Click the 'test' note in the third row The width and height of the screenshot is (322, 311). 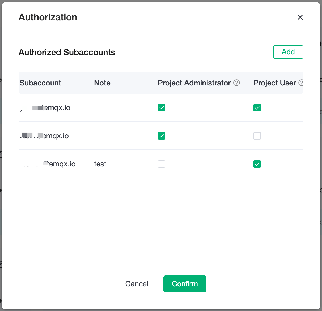click(100, 164)
